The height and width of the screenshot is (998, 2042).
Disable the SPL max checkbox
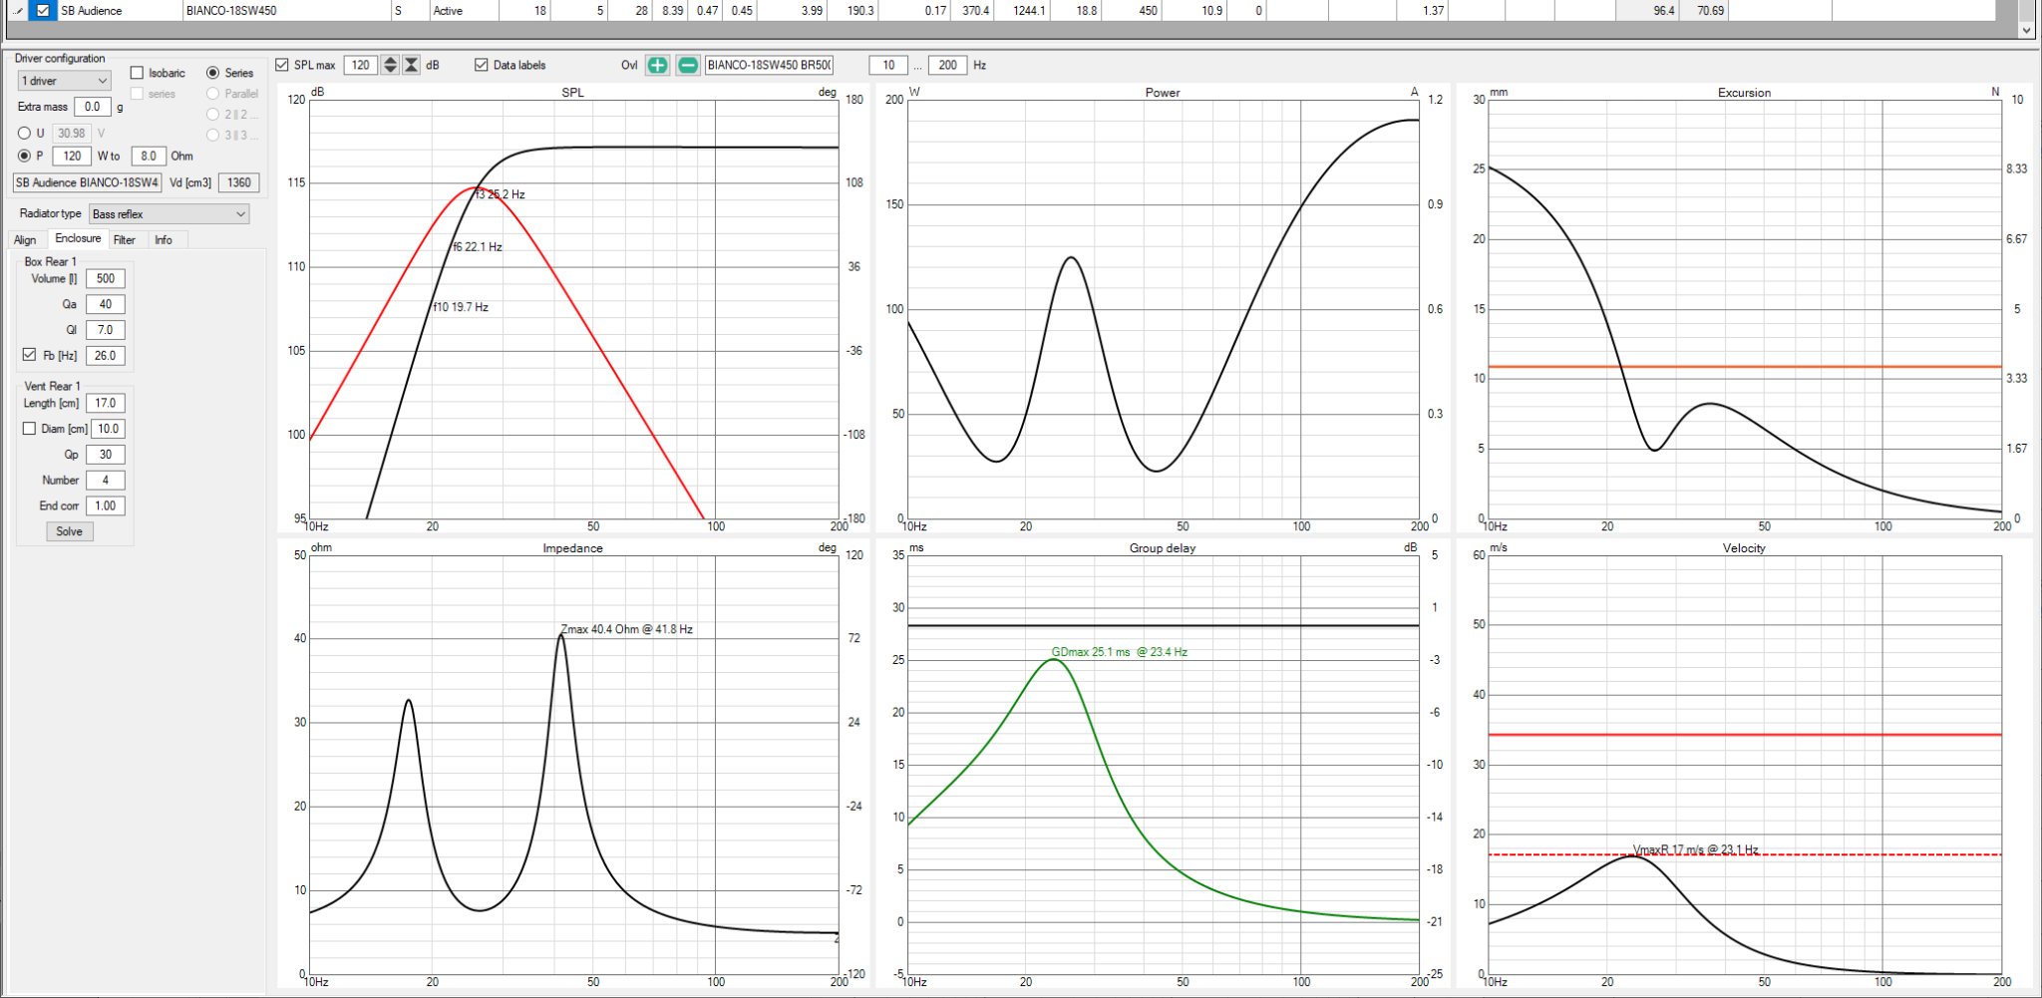[x=282, y=65]
